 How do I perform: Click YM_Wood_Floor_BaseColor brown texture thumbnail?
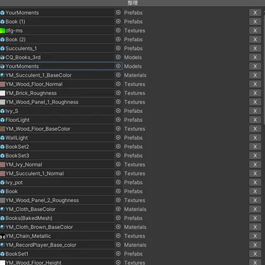tap(3, 129)
